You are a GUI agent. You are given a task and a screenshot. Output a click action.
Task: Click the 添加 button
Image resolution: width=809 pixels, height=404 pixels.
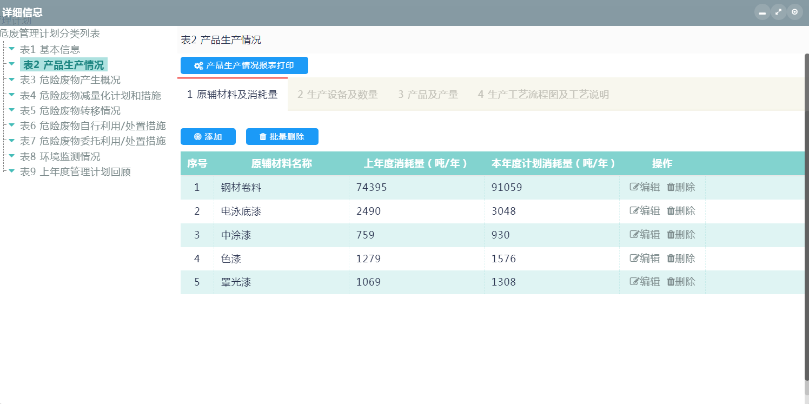point(208,137)
